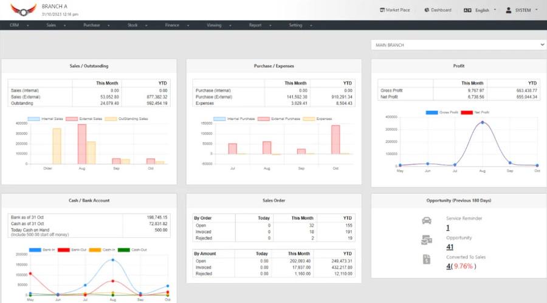Toggle External Sales legend series
This screenshot has width=547, height=303.
click(x=84, y=119)
